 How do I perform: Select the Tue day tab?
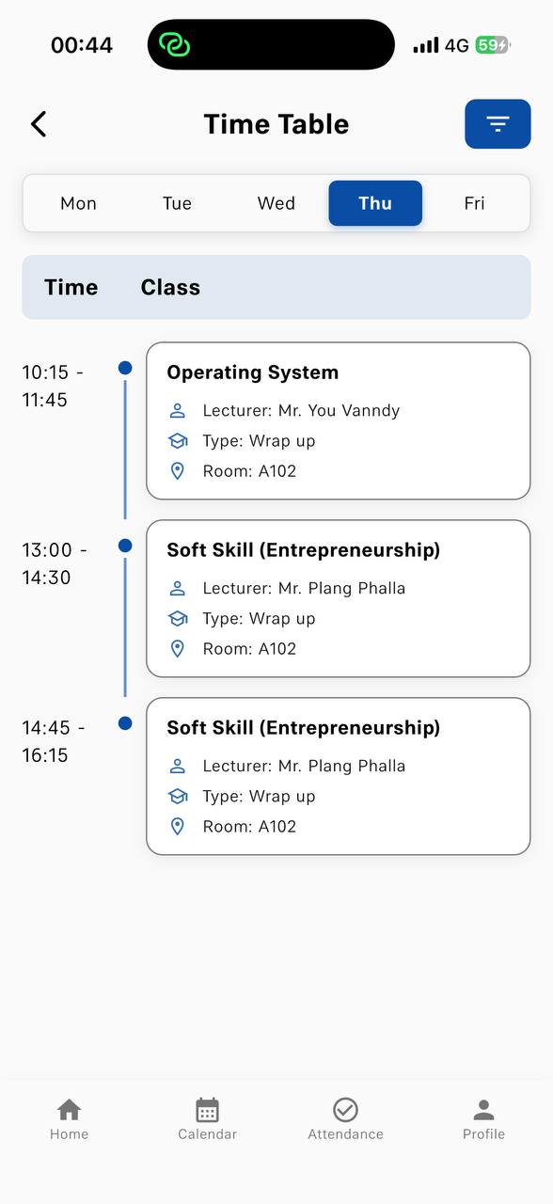click(177, 203)
